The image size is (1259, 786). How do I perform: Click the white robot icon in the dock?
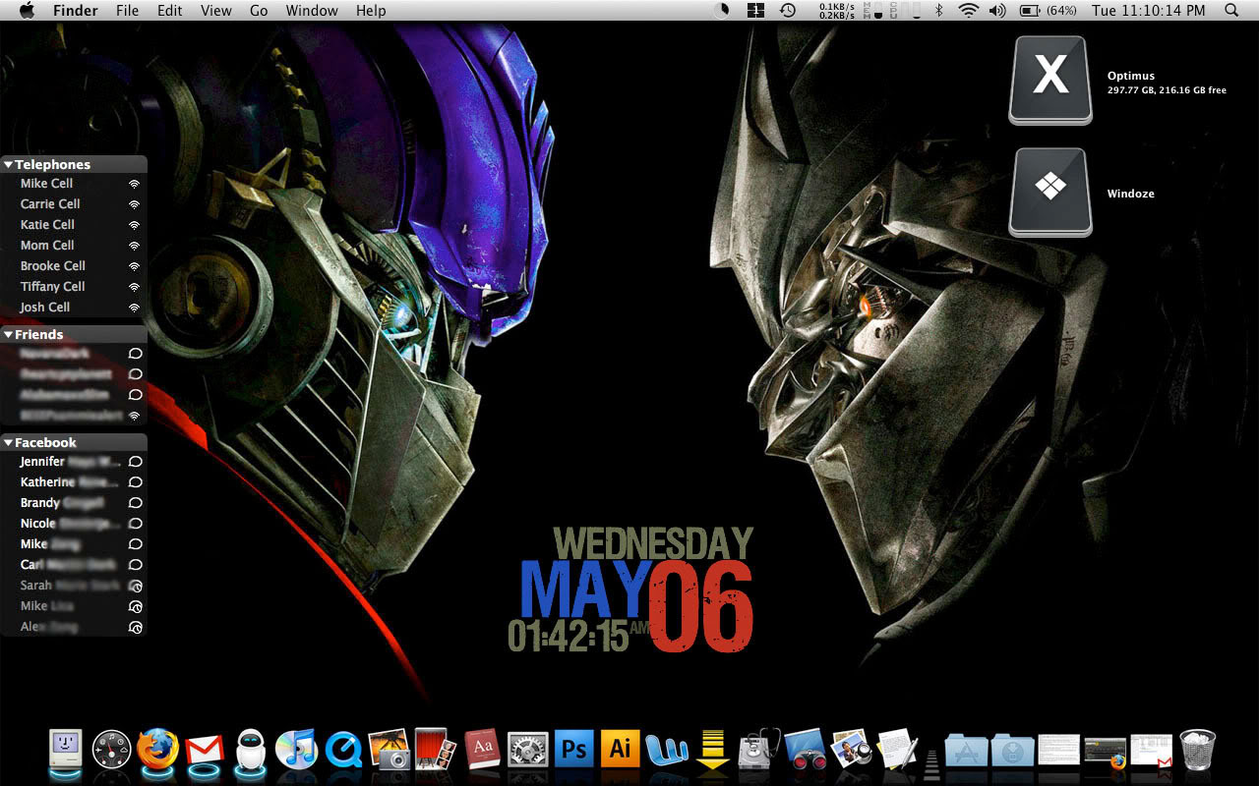[251, 750]
